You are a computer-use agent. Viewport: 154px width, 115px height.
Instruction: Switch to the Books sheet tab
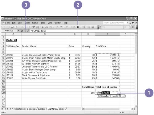62,109
